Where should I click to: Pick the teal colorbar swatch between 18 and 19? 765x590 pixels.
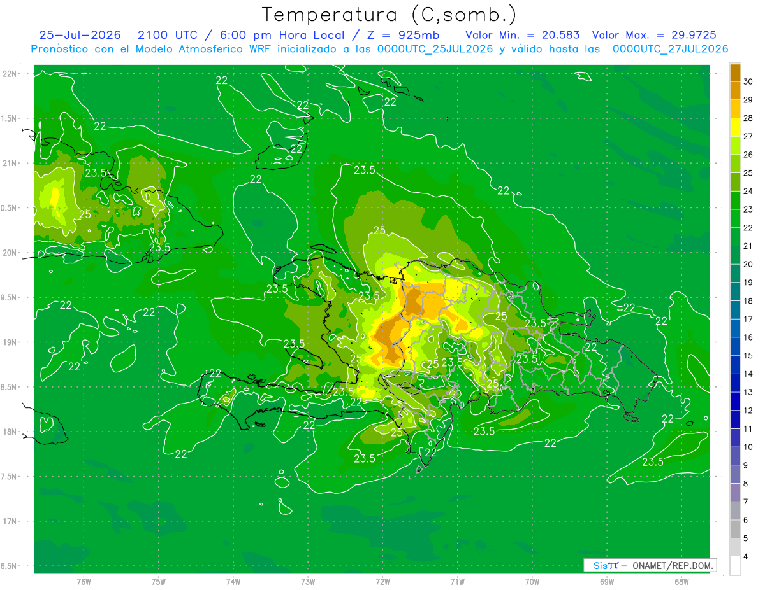pyautogui.click(x=735, y=291)
